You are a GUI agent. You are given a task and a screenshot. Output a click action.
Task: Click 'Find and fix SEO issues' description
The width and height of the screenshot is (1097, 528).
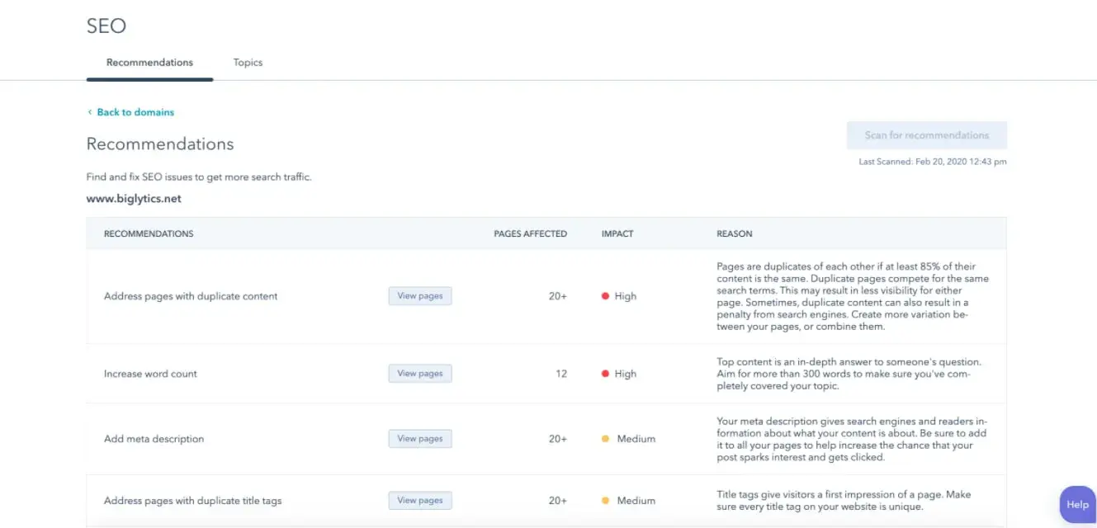[199, 177]
